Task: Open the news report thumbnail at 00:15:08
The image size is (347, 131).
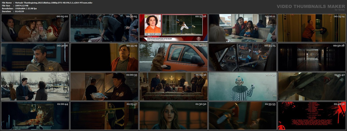Action: (173, 28)
